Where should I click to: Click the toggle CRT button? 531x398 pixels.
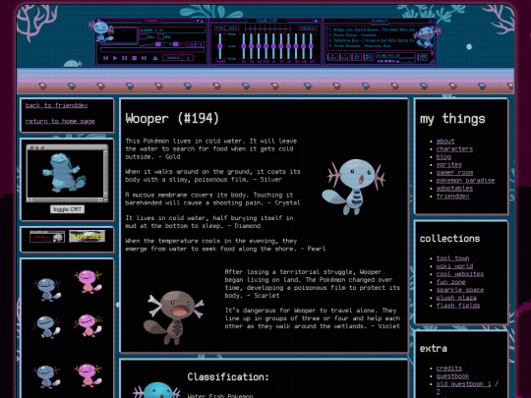(68, 209)
